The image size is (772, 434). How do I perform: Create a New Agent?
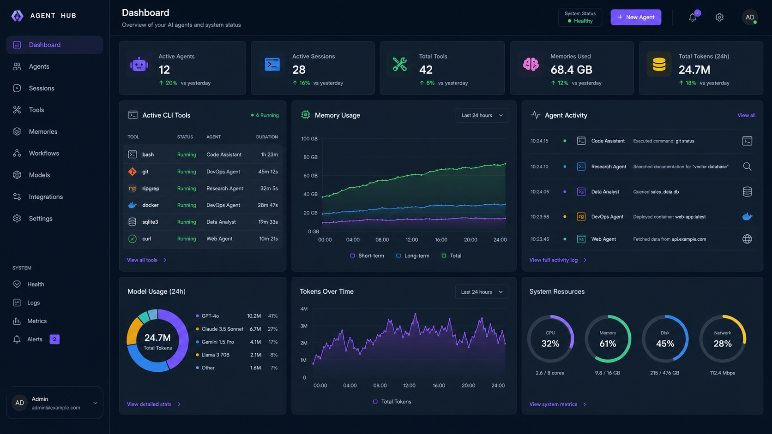tap(636, 17)
